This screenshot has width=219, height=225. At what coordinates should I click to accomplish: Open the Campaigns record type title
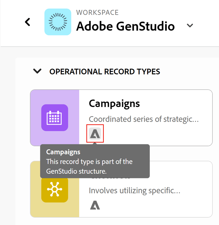click(114, 103)
